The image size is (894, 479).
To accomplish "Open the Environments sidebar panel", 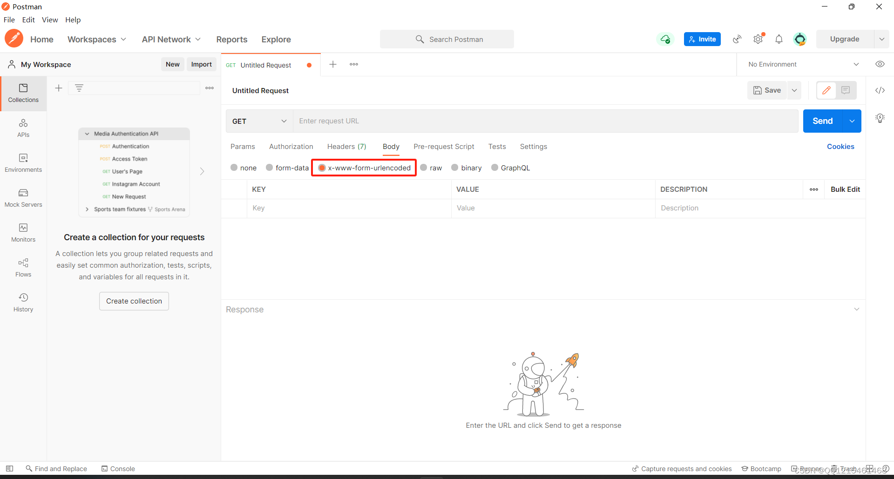I will tap(23, 163).
